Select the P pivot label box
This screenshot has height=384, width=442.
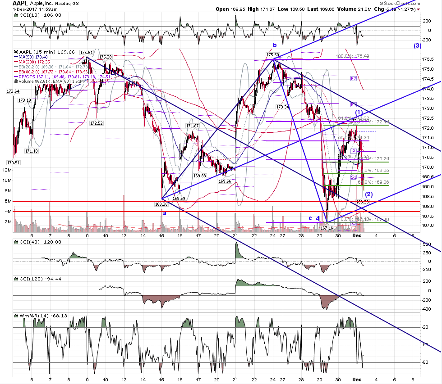pos(354,151)
